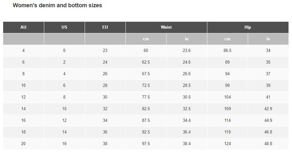Select the EU column header
Screen dimensions: 292x158
coord(105,27)
